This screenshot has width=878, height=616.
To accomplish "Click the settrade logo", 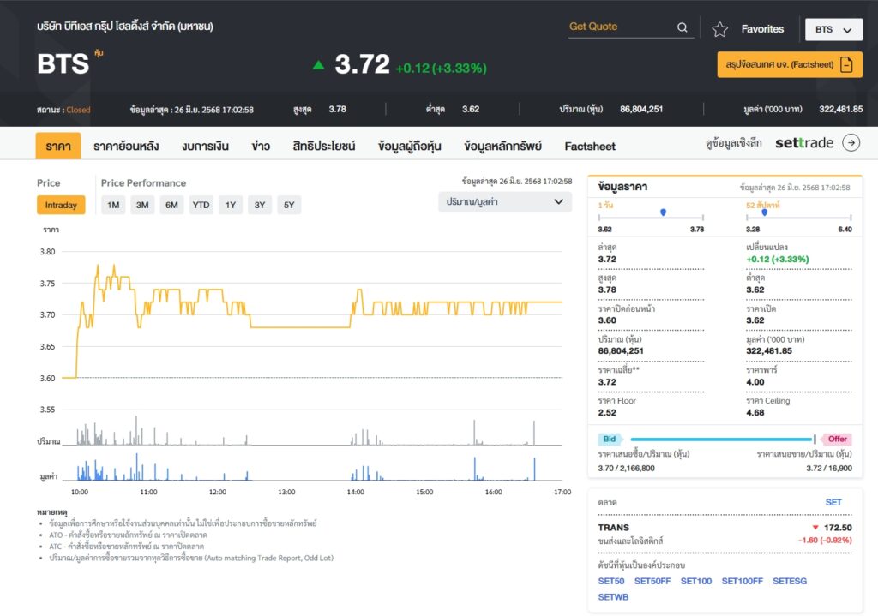I will pyautogui.click(x=804, y=143).
